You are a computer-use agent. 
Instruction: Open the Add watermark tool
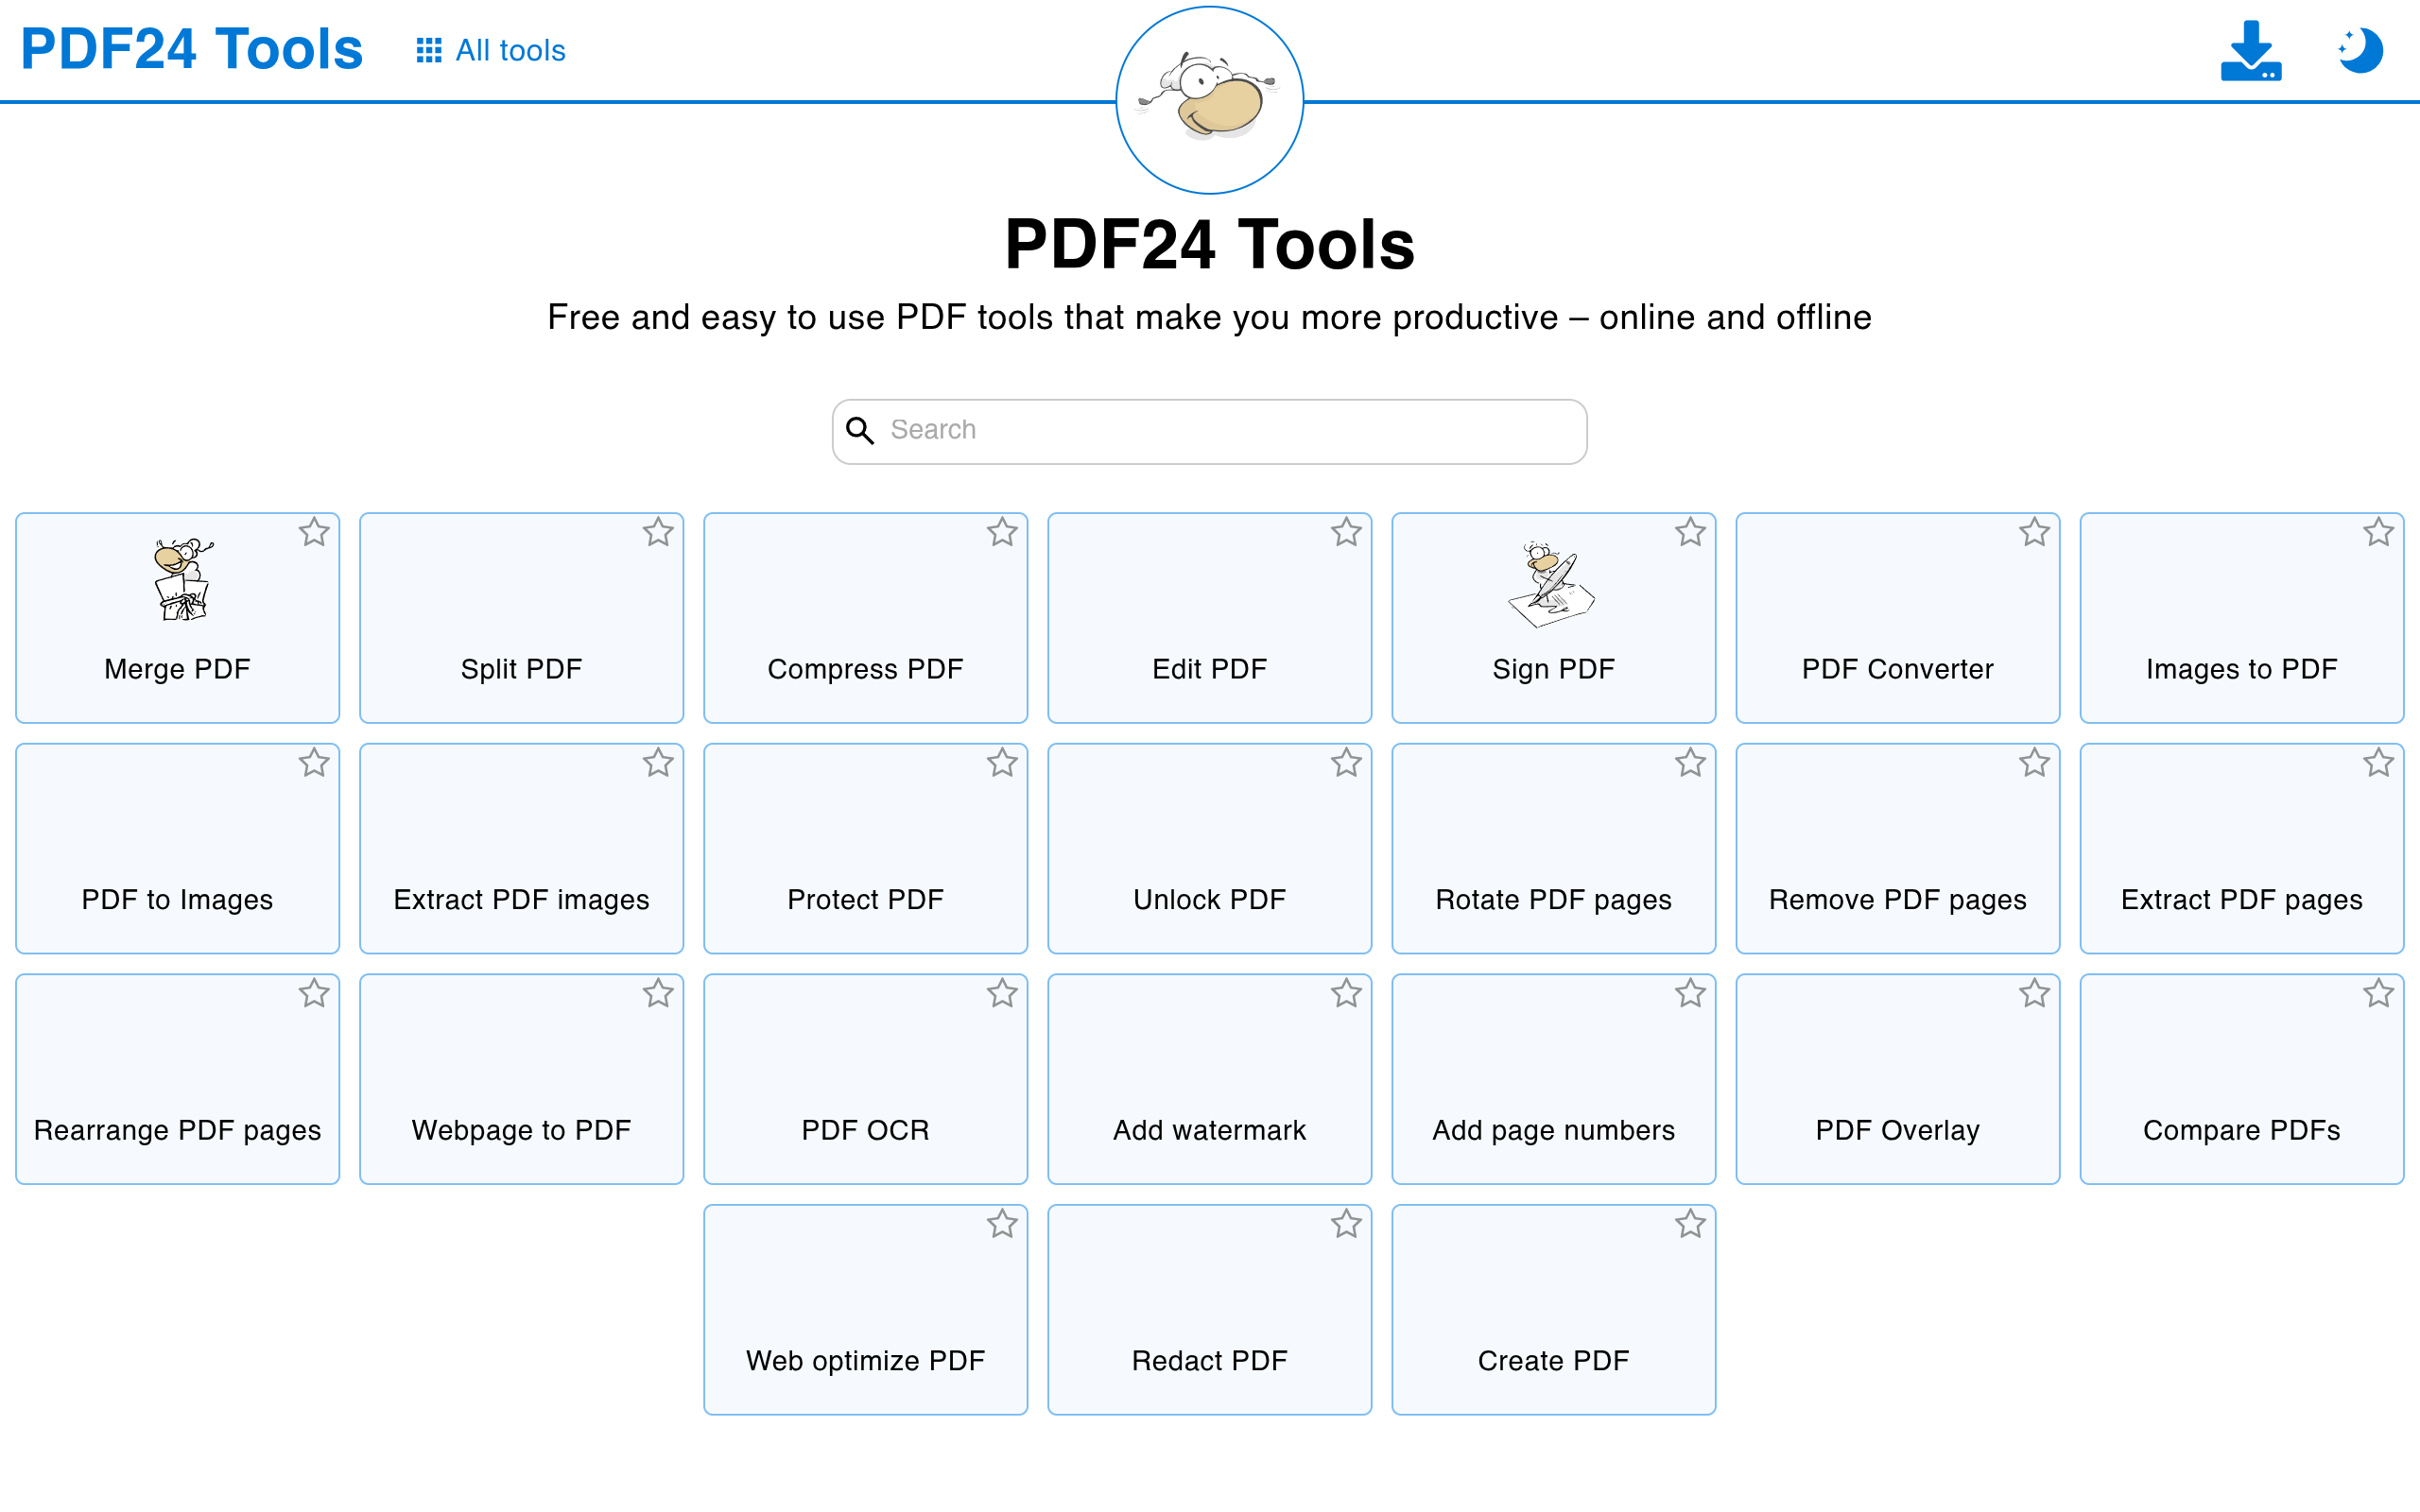tap(1210, 1079)
